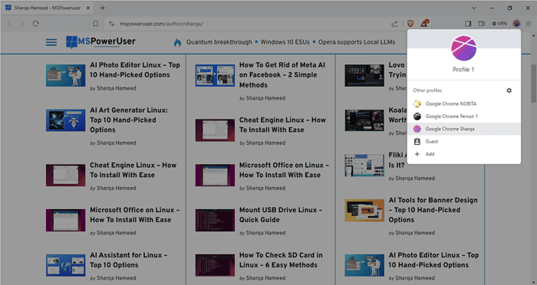Open How To Check SD Card in Linux article

281,260
